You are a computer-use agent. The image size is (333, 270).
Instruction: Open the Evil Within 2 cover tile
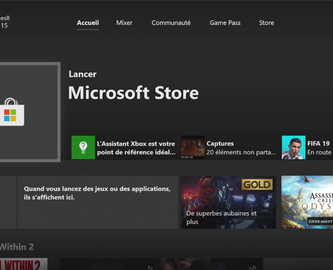[x=24, y=264]
